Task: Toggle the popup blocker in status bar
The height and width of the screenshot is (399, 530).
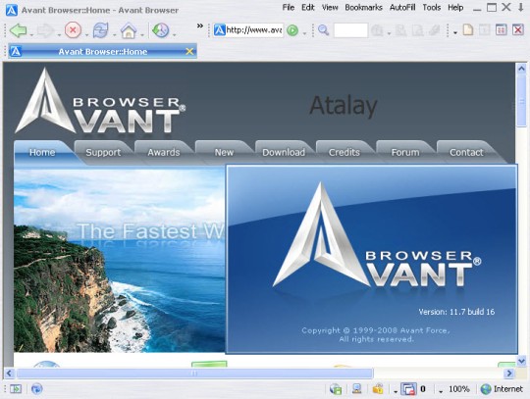Action: (x=408, y=389)
